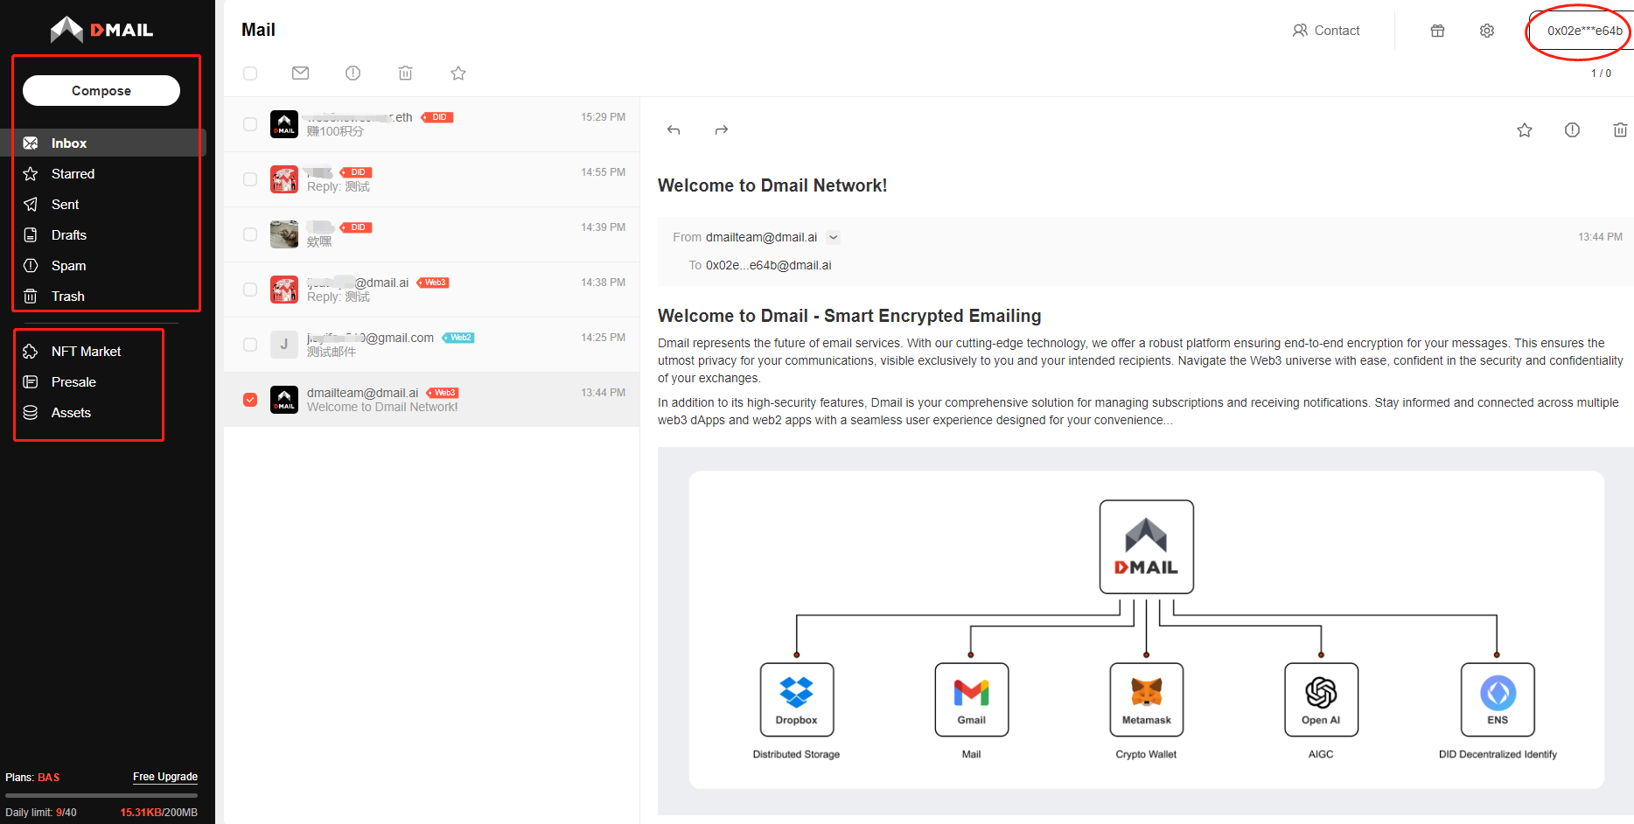Click the red avatar of the 14:55 PM mail
This screenshot has height=824, width=1634.
tap(284, 179)
